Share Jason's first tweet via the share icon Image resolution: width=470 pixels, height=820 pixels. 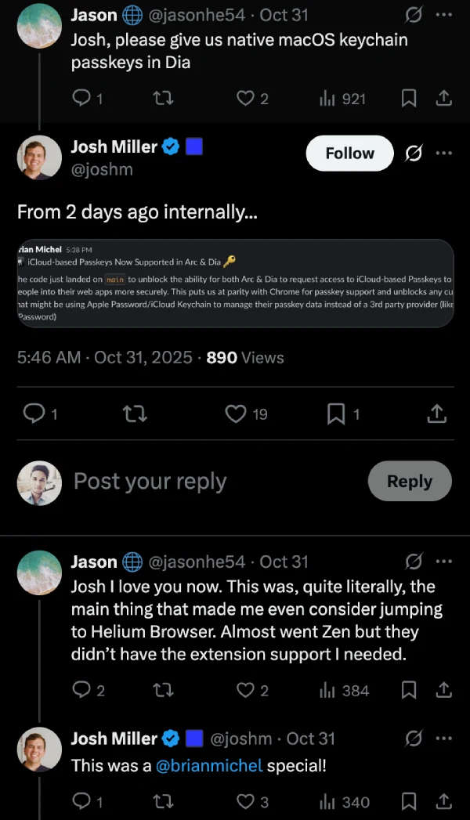443,99
